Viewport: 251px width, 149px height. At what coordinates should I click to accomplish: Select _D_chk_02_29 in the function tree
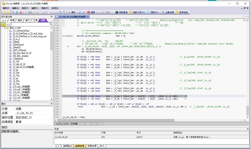point(20,64)
